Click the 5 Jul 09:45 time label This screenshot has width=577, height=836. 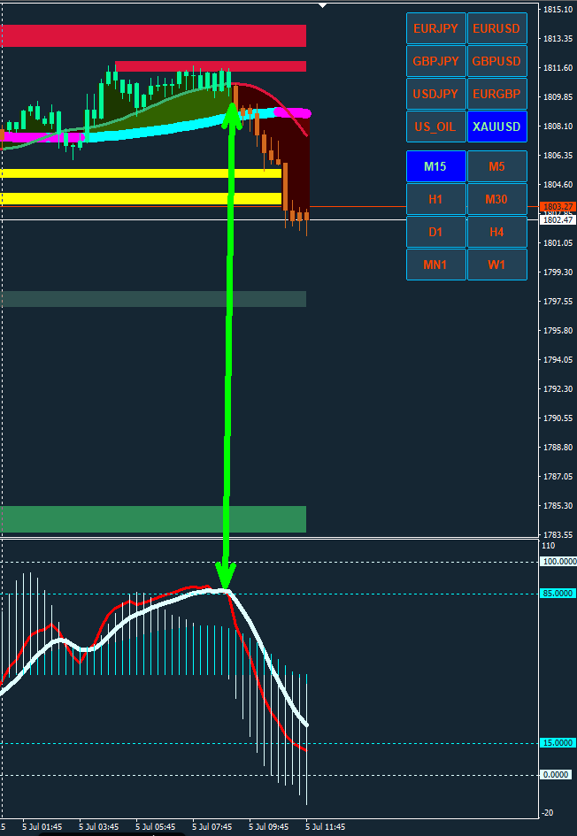(269, 827)
